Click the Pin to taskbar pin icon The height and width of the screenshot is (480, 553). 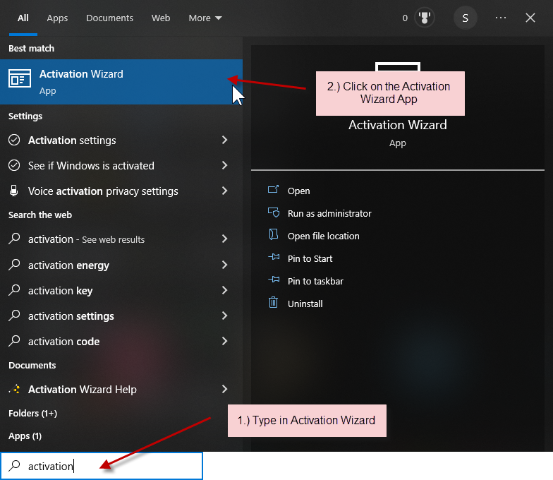(x=274, y=280)
